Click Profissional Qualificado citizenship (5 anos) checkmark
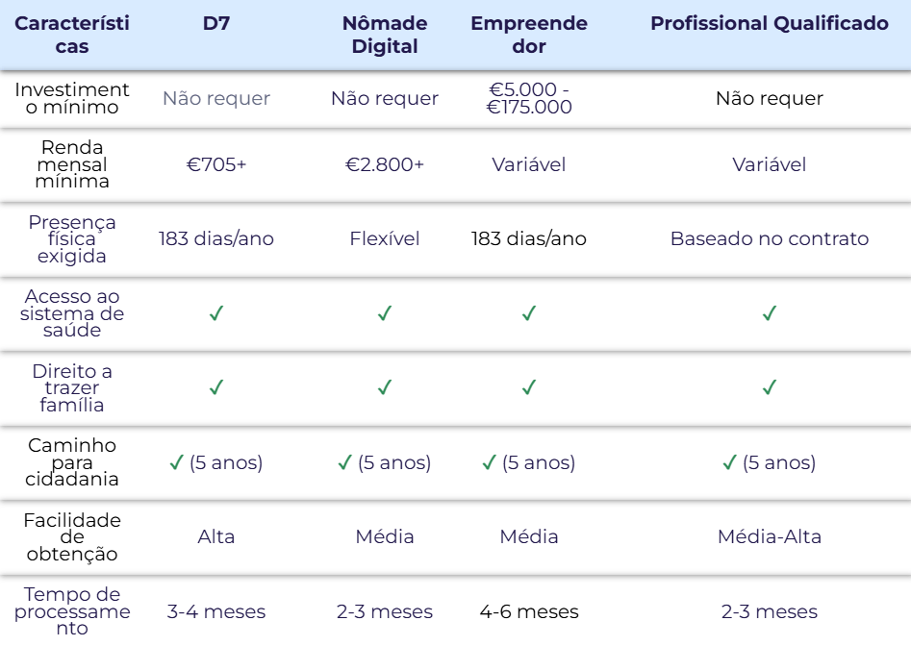The height and width of the screenshot is (646, 911). (x=730, y=462)
